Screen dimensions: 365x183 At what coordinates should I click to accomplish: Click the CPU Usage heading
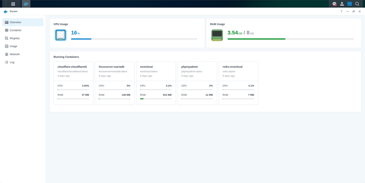(61, 24)
